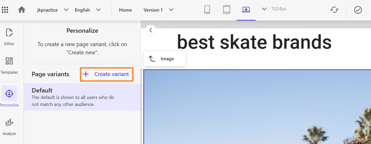Open the app launcher grid icon

tap(5, 10)
